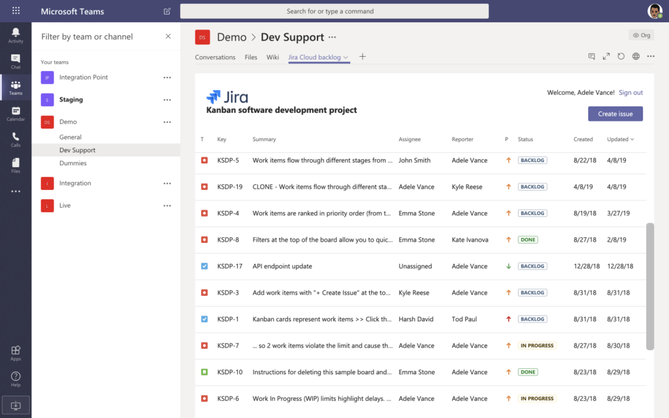This screenshot has height=418, width=669.
Task: Open Calls in the sidebar
Action: pyautogui.click(x=16, y=140)
